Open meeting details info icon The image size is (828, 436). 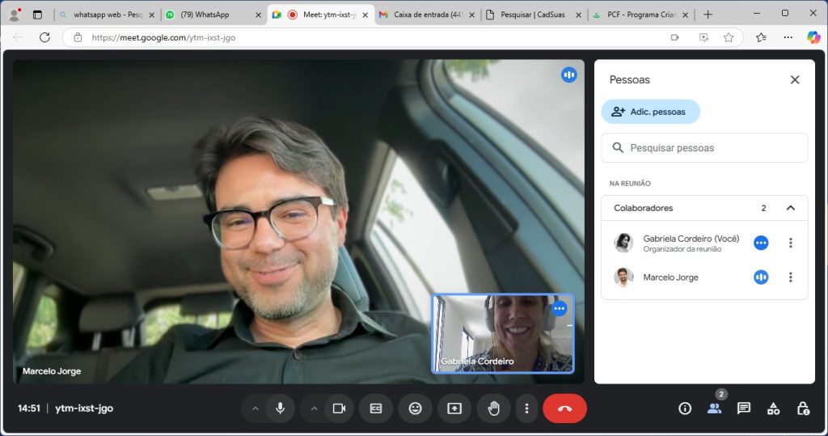(x=685, y=408)
